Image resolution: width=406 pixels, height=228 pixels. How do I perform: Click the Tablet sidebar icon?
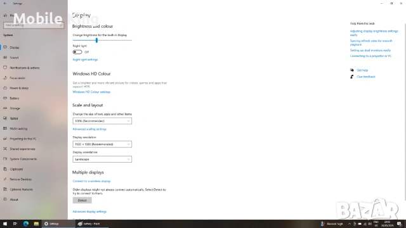[5, 118]
